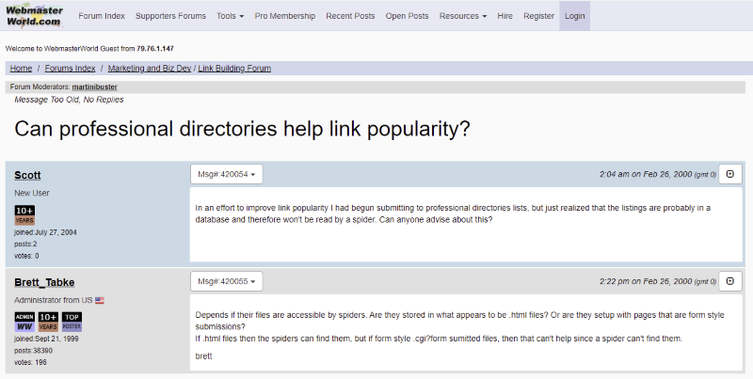Click Brett_Tabke's 10+ Years badge
753x379 pixels.
pos(48,322)
